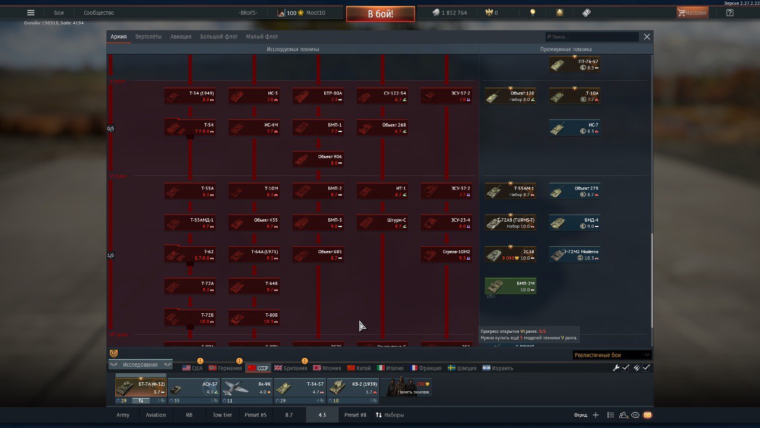760x428 pixels.
Task: Select БТ-7А (Ф-32) crew slot
Action: [141, 386]
